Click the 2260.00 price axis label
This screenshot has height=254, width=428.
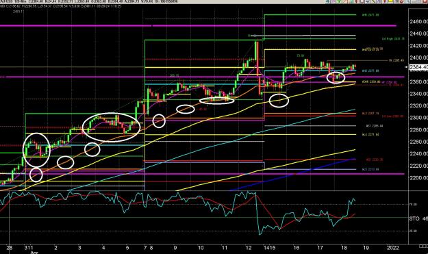[x=418, y=142]
